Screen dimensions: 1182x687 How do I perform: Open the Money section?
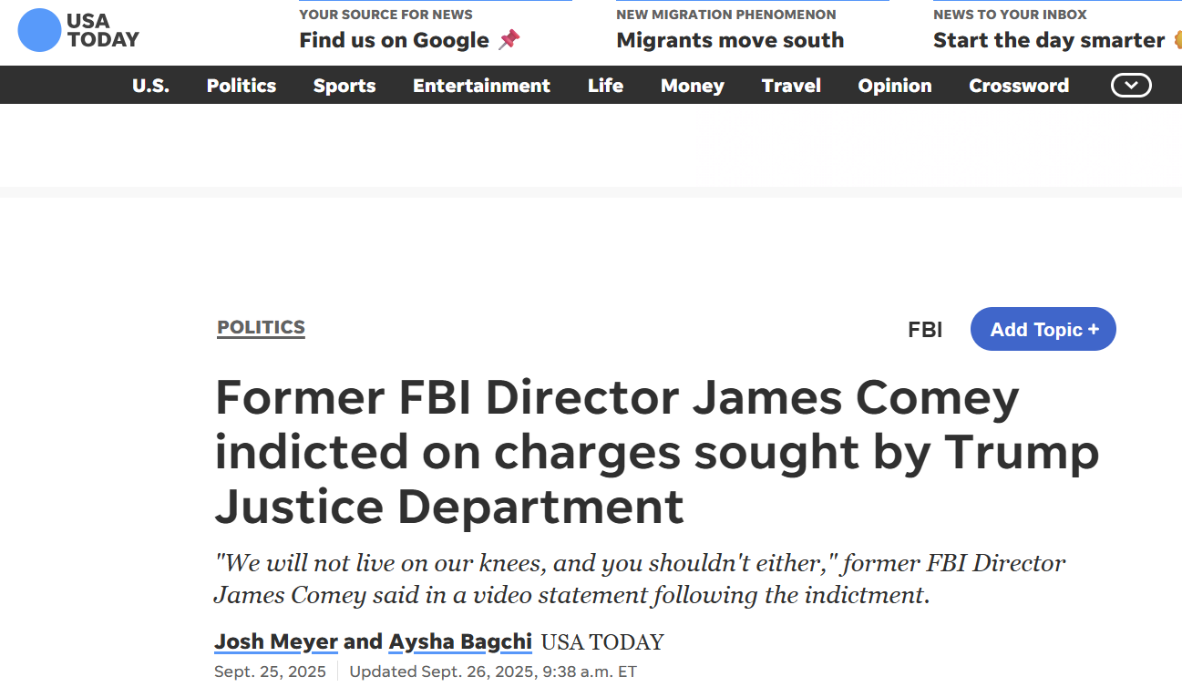tap(693, 86)
